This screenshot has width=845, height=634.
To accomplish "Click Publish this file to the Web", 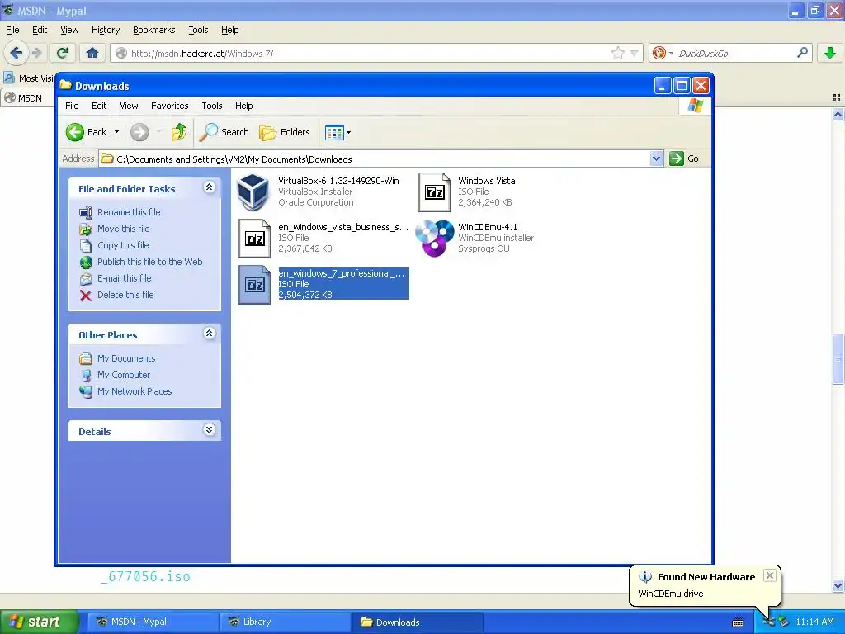I will (x=150, y=262).
